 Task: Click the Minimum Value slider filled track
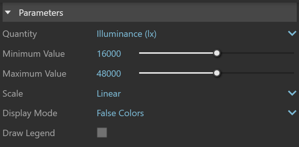176,53
